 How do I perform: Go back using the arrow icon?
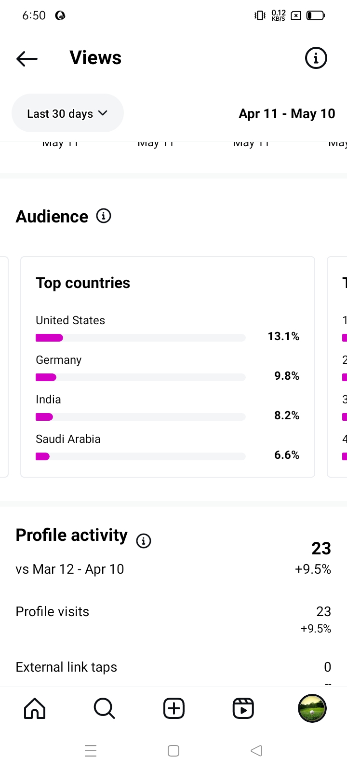point(27,58)
